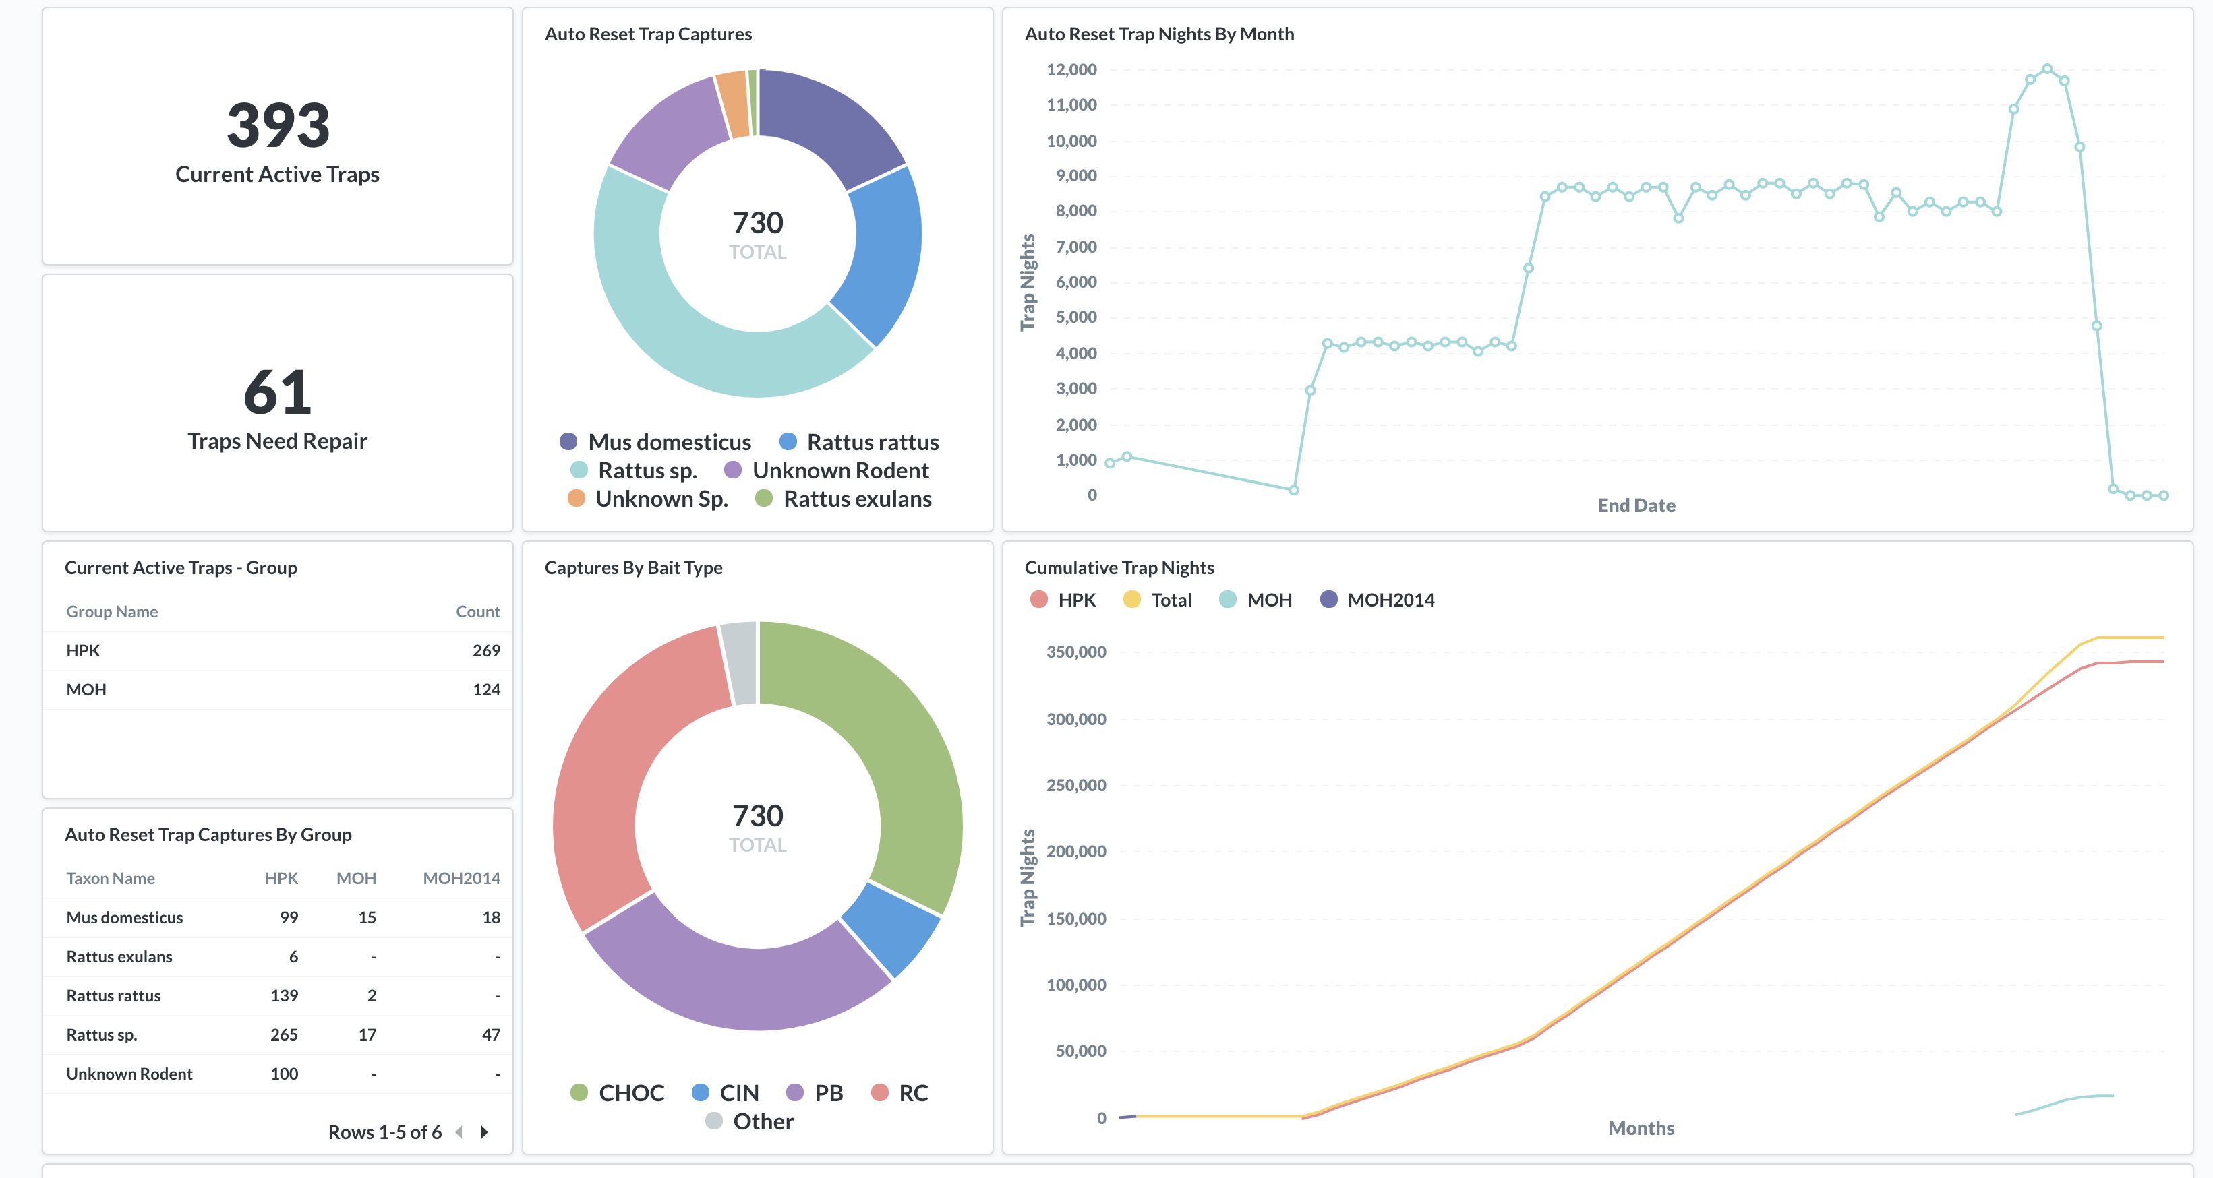Open Auto Reset Trap Captures By Group title
The image size is (2213, 1178).
point(208,836)
